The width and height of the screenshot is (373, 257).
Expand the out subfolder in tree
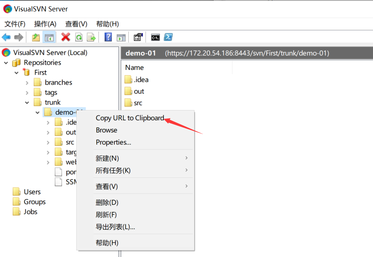[48, 133]
